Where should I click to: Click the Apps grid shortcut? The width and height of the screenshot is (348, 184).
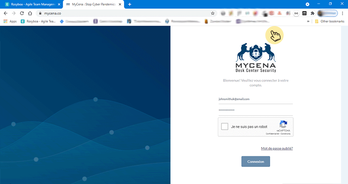(11, 21)
